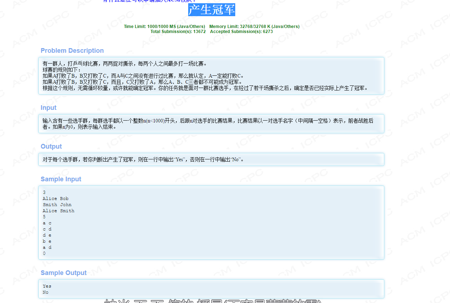Click the rule line ending 三者都不可能成为冠军。
This screenshot has width=450, height=303.
pos(143,82)
